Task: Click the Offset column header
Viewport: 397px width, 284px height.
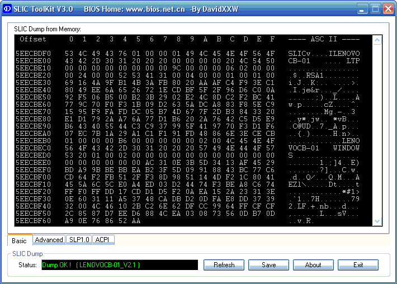Action: [33, 39]
